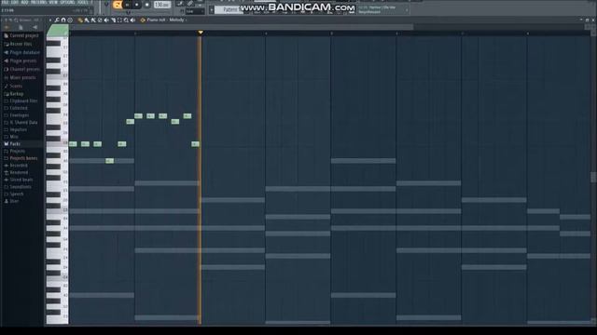This screenshot has height=335, width=597.
Task: Expand Plugin presets folder
Action: coord(21,60)
